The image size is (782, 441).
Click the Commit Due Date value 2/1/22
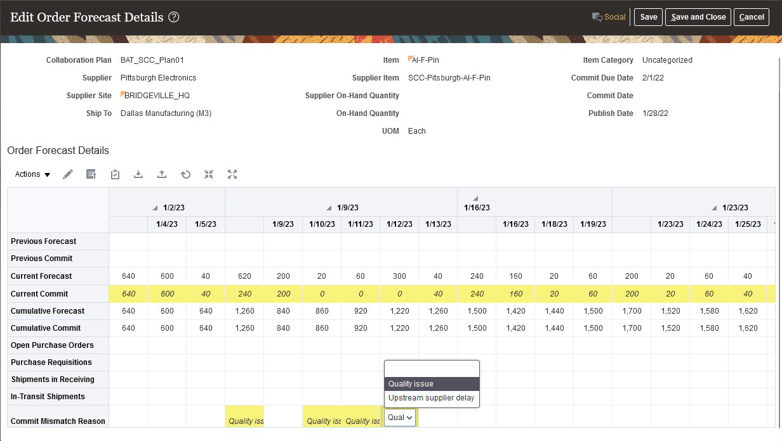654,78
